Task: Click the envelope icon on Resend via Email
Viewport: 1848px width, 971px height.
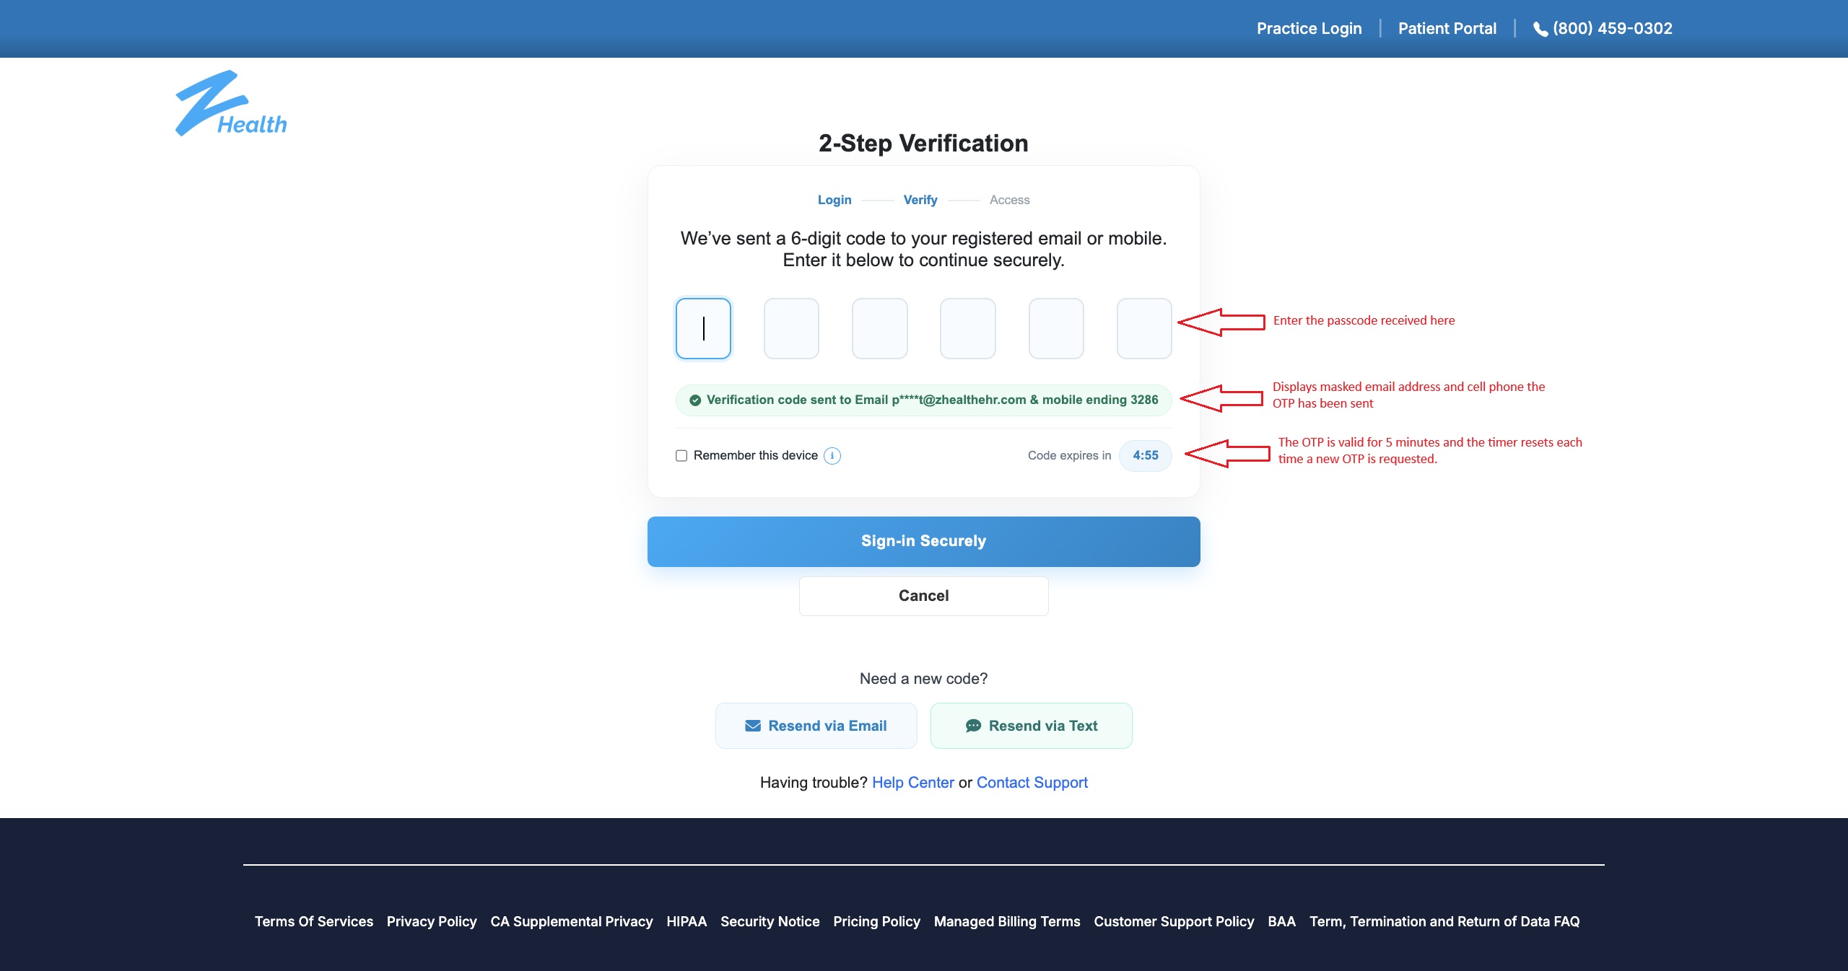Action: click(x=753, y=726)
